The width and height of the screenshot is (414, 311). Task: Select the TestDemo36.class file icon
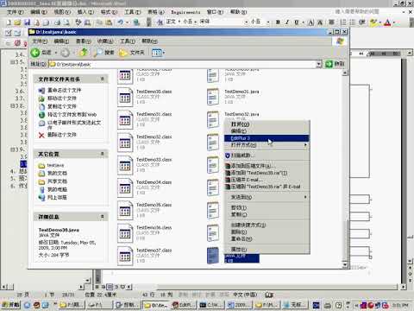(125, 233)
